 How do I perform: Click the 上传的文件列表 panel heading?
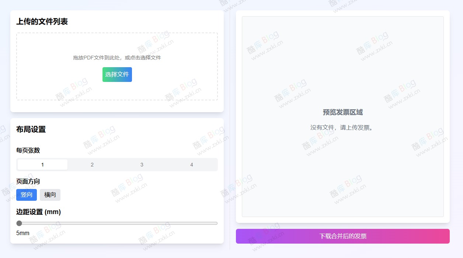coord(42,21)
